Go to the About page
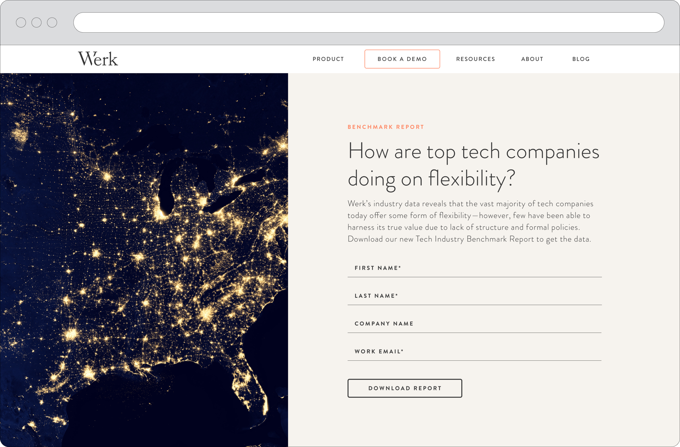680x447 pixels. point(532,59)
